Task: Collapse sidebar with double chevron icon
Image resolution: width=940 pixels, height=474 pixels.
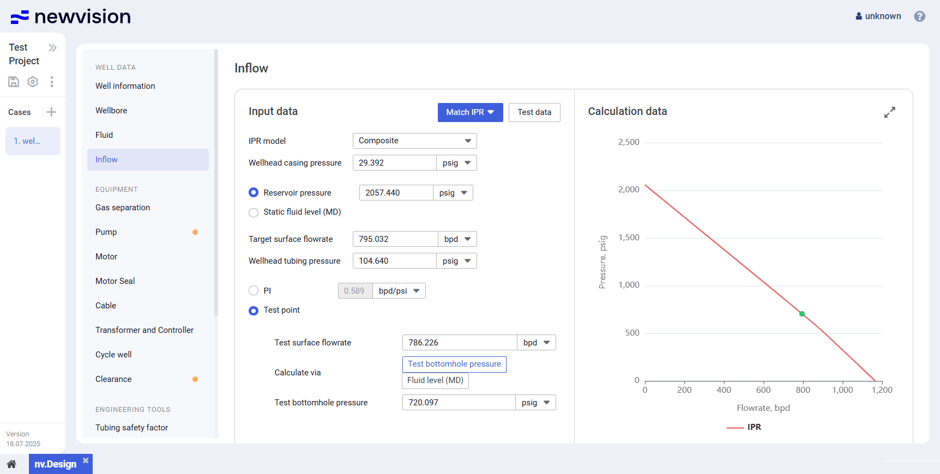Action: (x=52, y=48)
